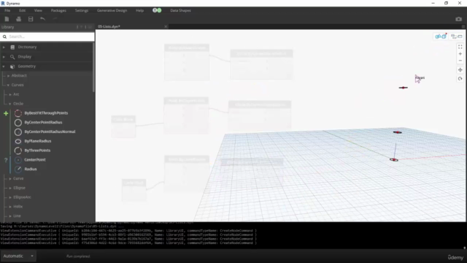Viewport: 467px width, 263px height.
Task: Expand the Dictionary category
Action: point(4,47)
